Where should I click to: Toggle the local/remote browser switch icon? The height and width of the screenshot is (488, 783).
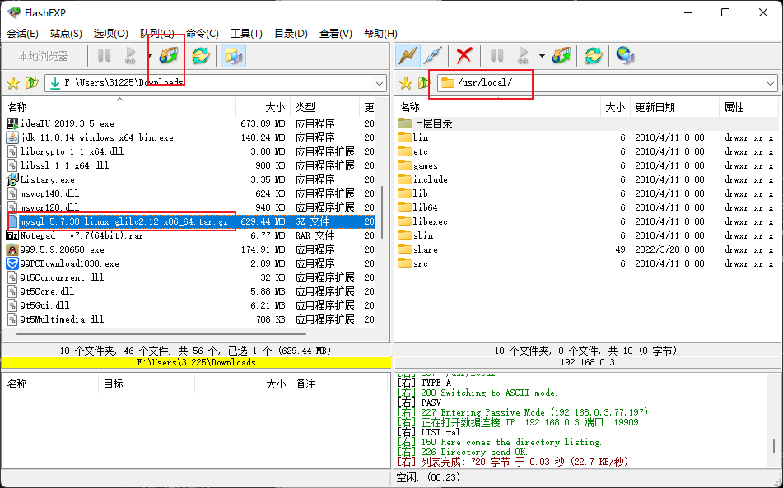click(x=233, y=56)
